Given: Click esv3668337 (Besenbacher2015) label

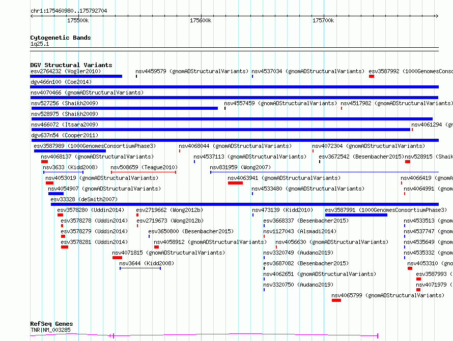Looking at the screenshot, I should 306,221.
